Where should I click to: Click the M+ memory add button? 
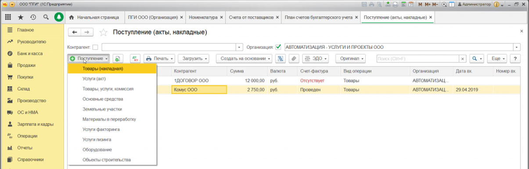click(x=428, y=4)
